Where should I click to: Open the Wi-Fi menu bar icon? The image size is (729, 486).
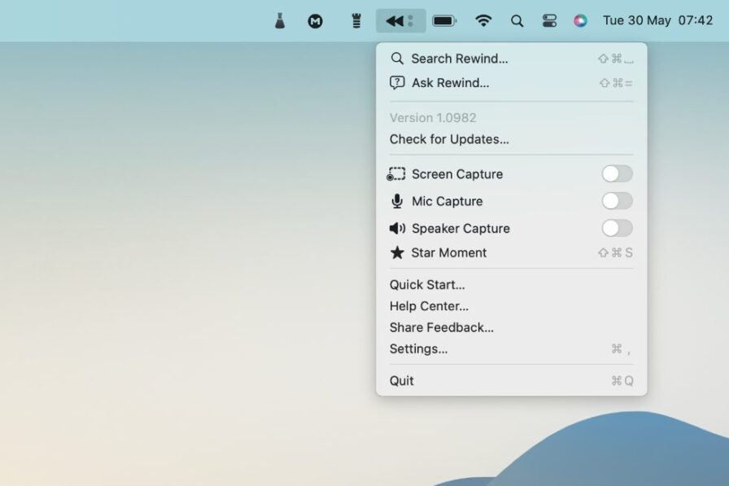tap(483, 21)
